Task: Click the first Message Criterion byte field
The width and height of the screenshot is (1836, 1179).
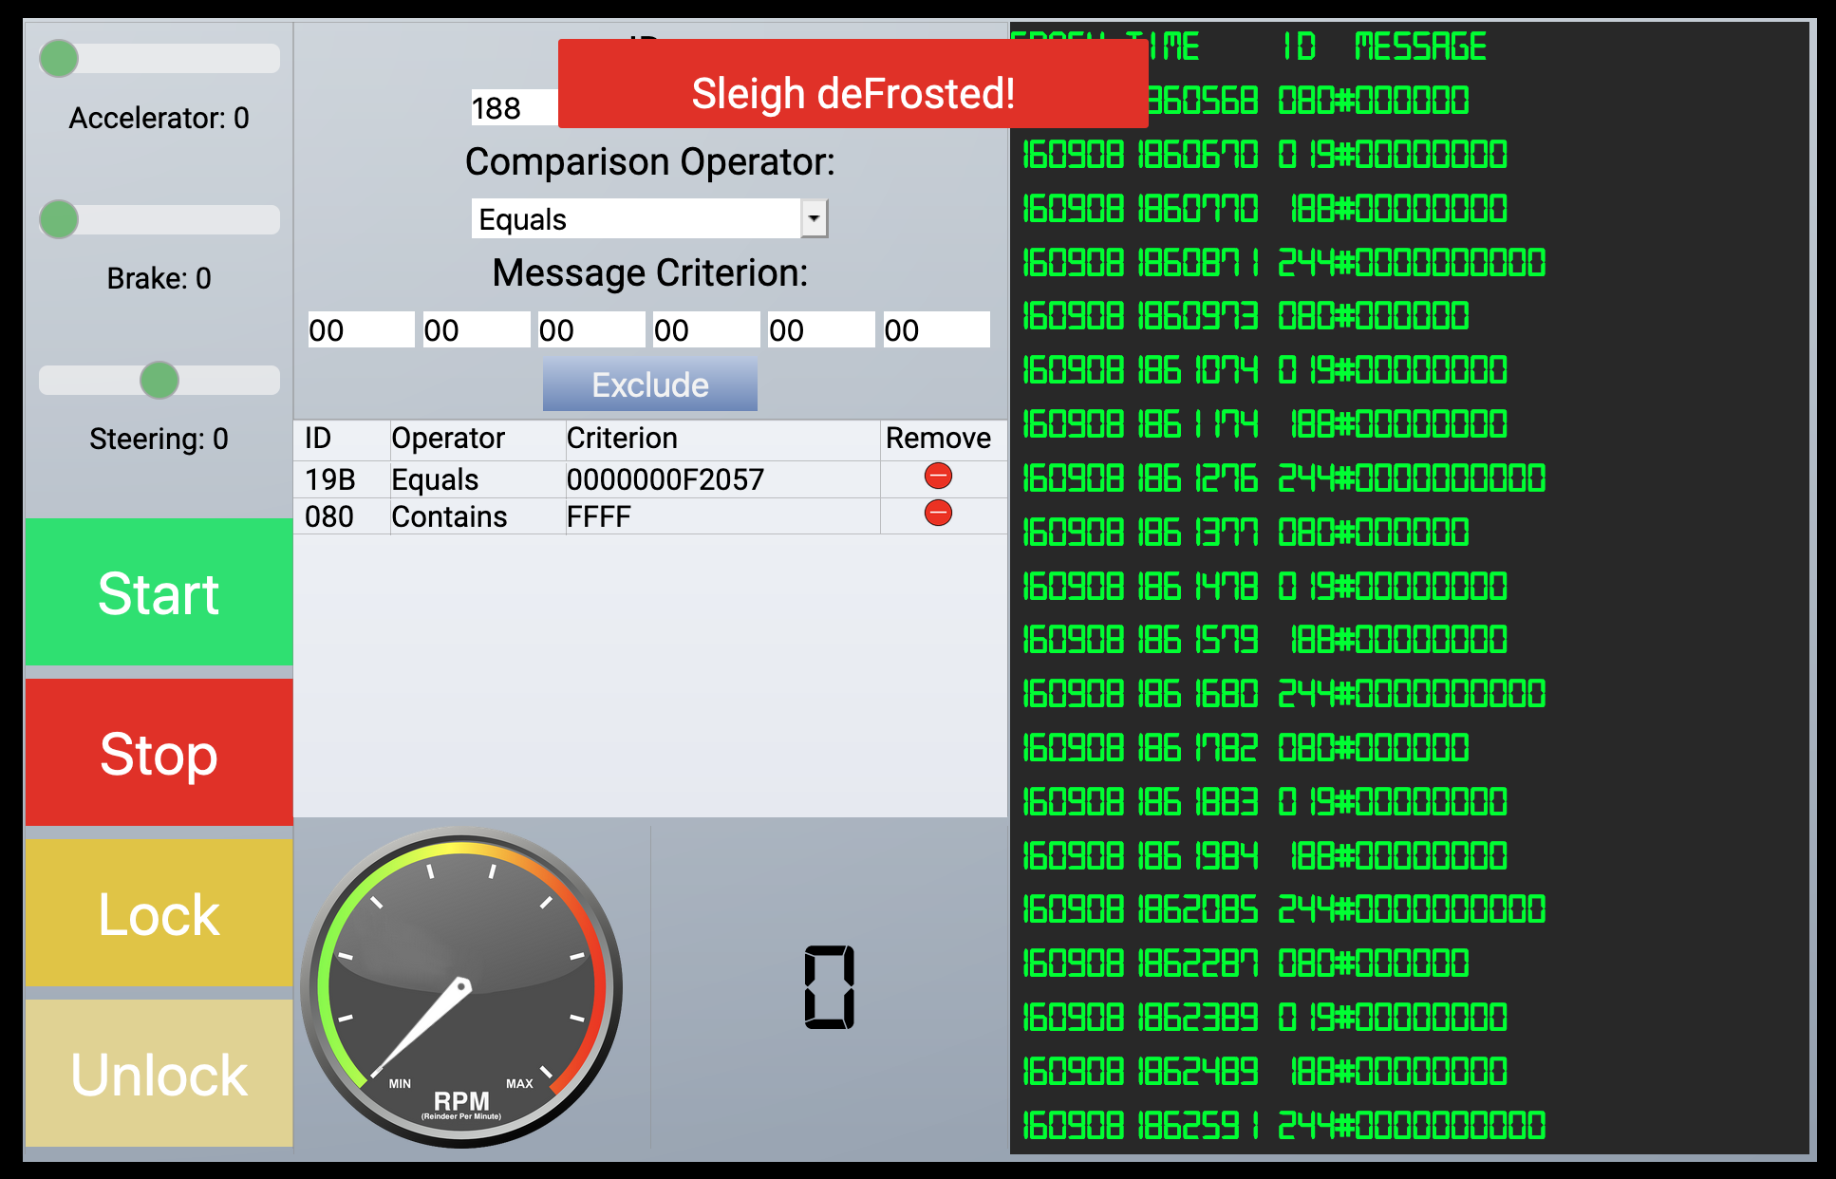Action: coord(361,330)
